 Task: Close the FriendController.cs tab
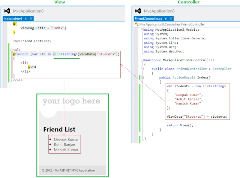pyautogui.click(x=171, y=18)
